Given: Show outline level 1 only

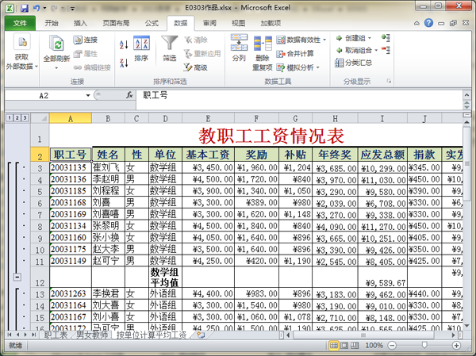Looking at the screenshot, I should point(8,118).
